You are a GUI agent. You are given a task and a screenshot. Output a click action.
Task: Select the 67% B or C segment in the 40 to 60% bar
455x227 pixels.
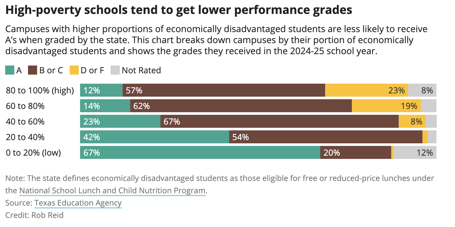(x=280, y=121)
